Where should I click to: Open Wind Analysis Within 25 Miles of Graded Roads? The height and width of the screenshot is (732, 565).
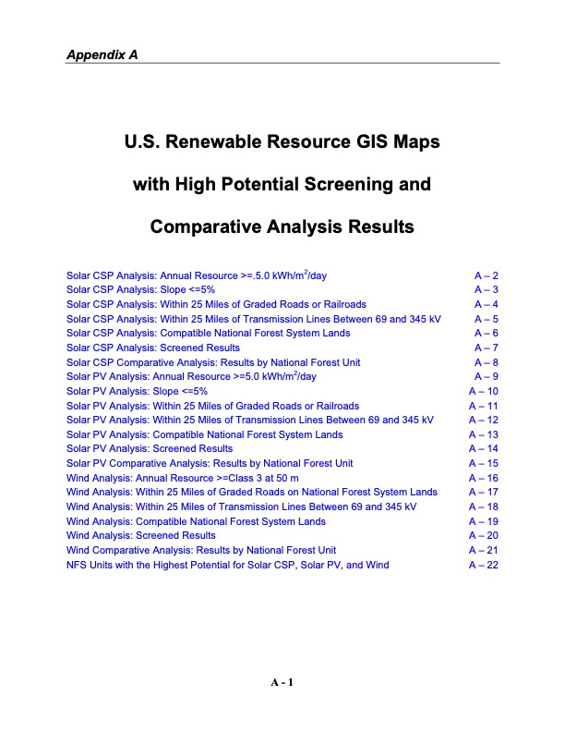[x=252, y=492]
